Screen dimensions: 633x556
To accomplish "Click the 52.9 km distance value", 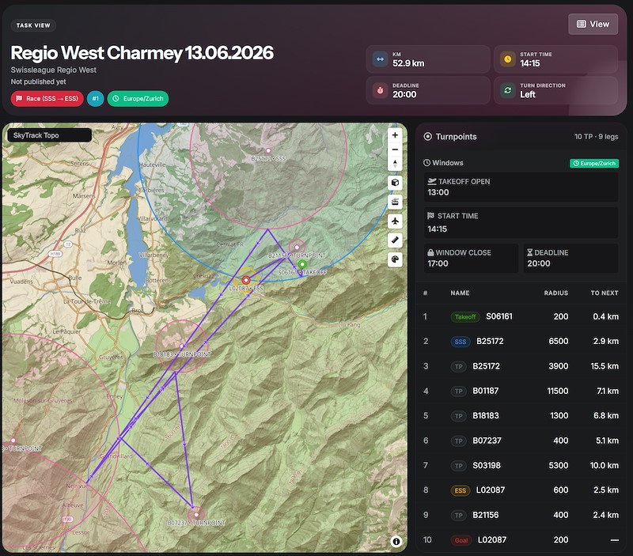I will pyautogui.click(x=408, y=63).
